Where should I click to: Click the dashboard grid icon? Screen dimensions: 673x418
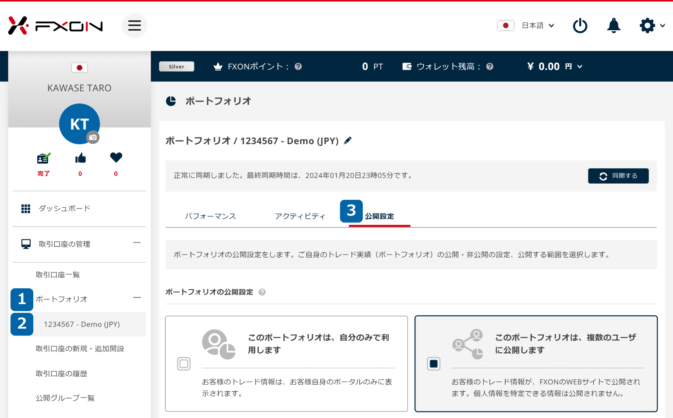coord(26,209)
